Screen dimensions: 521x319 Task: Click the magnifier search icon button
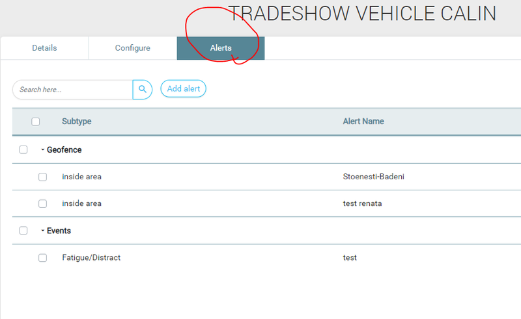[143, 90]
